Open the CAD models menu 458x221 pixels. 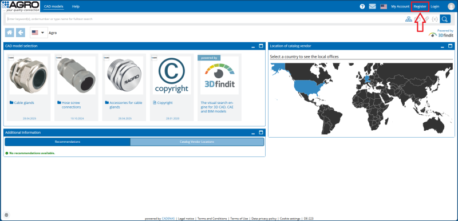point(54,6)
